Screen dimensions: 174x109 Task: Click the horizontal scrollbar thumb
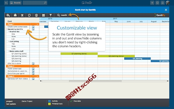(x=95, y=81)
